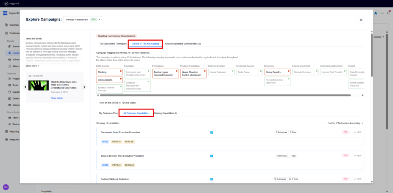
Task: Select Windows Management Instrumentation technique
Action: (x=138, y=86)
